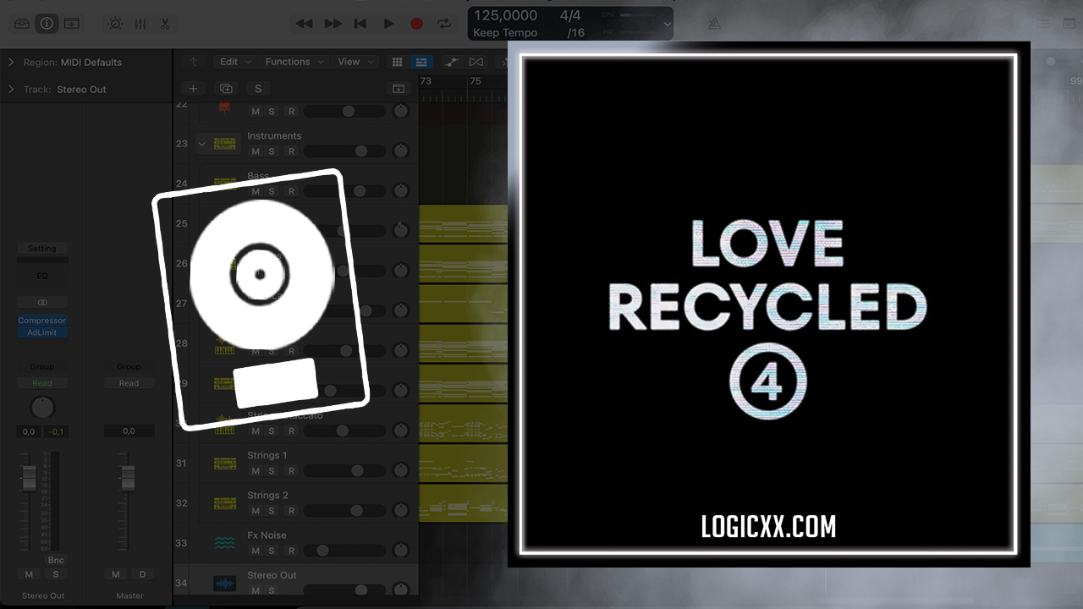Open the Toolbar download tray icon
This screenshot has height=609, width=1083.
coord(72,24)
